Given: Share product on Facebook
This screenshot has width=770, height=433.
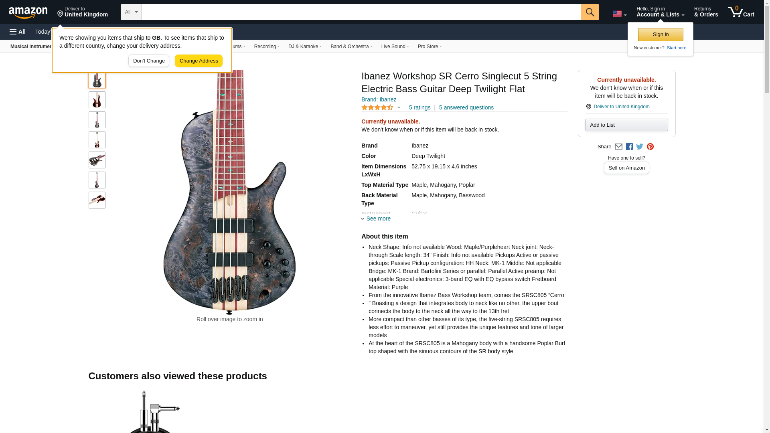Looking at the screenshot, I should tap(629, 147).
